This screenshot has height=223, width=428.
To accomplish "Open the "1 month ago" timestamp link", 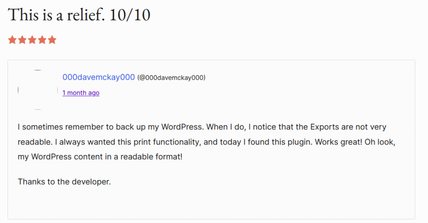I will pos(81,93).
